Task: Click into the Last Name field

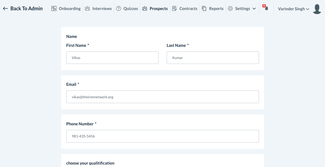Action: coord(213,58)
